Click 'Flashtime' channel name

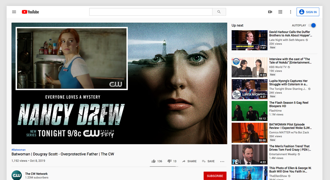tap(275, 111)
